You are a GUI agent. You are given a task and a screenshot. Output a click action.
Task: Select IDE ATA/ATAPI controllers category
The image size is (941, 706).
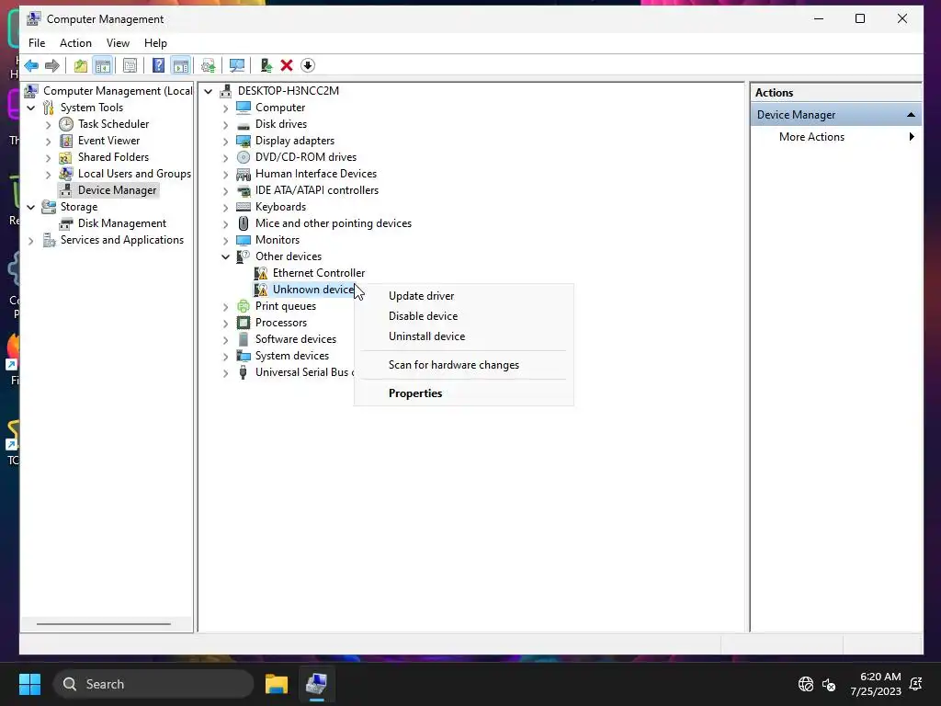click(317, 190)
